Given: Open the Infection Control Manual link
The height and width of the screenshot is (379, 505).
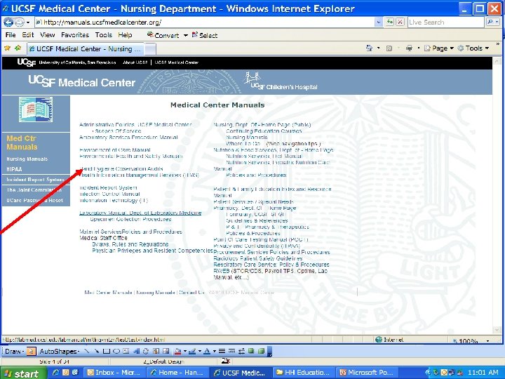Looking at the screenshot, I should [109, 194].
